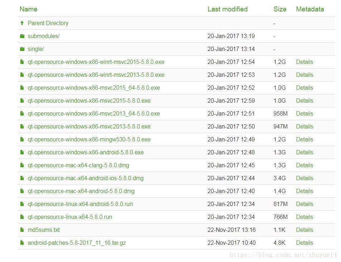The image size is (341, 262).
Task: Click file icon for msvc2015_64 exe
Action: tap(22, 88)
